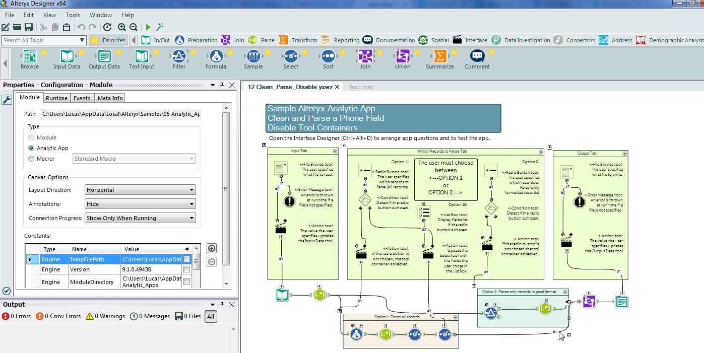Collapse Option 1: Parse all records container
The width and height of the screenshot is (704, 353).
tap(456, 317)
